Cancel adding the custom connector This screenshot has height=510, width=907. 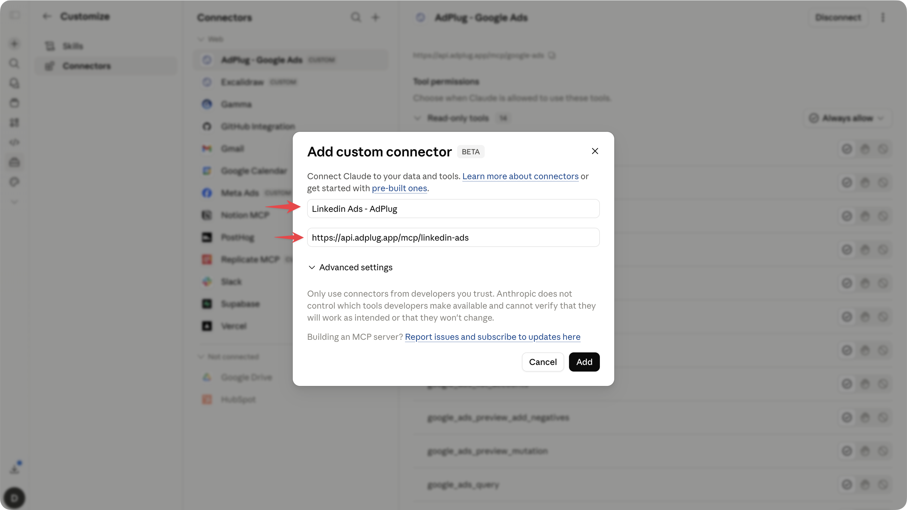(543, 362)
